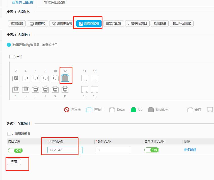
Task: Click the green Up legend icon
Action: tap(133, 110)
